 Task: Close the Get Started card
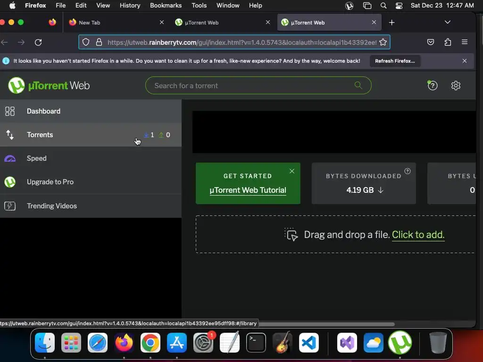(x=291, y=171)
